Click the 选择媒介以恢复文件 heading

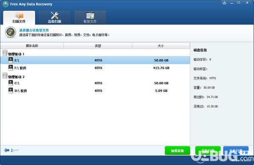point(34,30)
